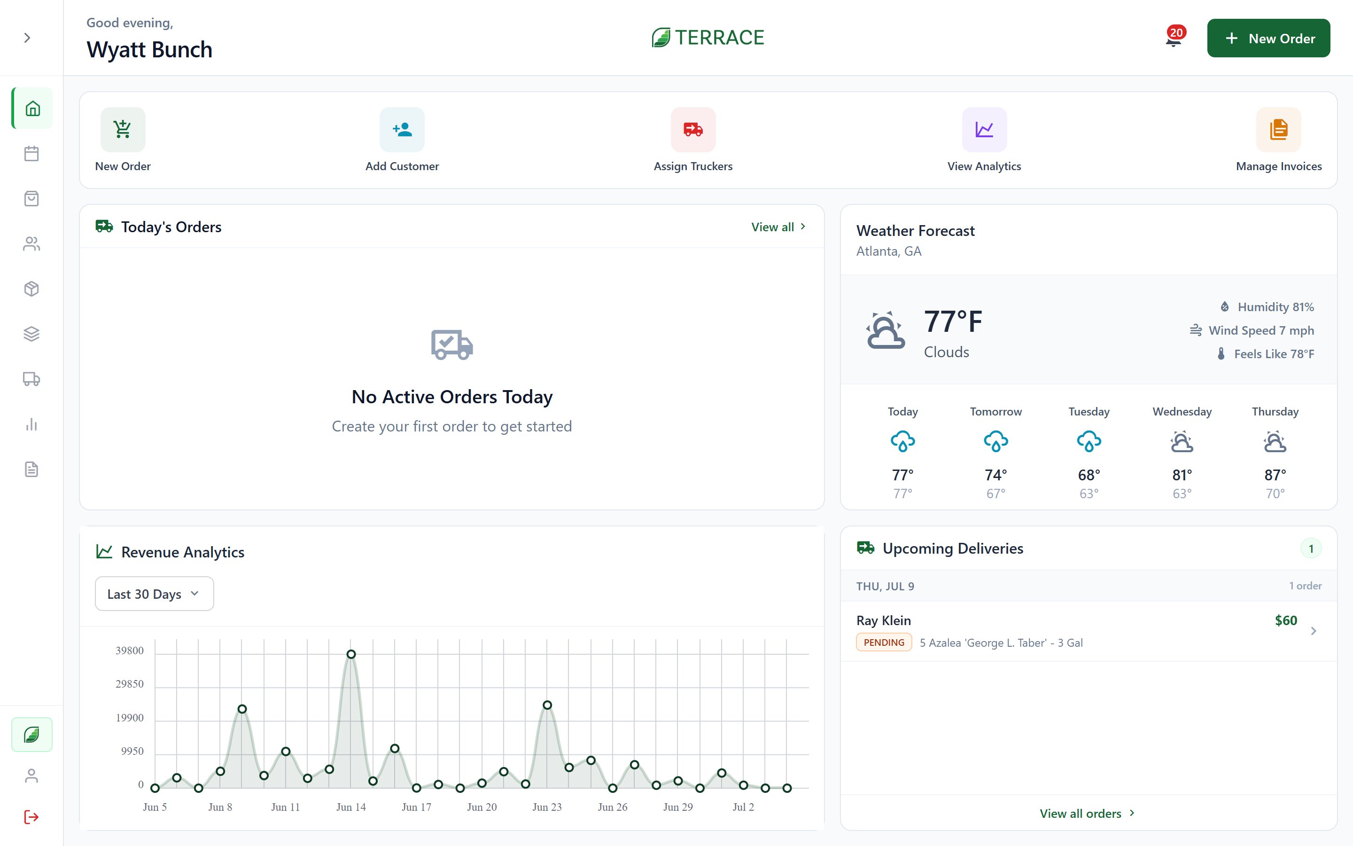
Task: Click the Jun 14 peak data point
Action: tap(351, 654)
